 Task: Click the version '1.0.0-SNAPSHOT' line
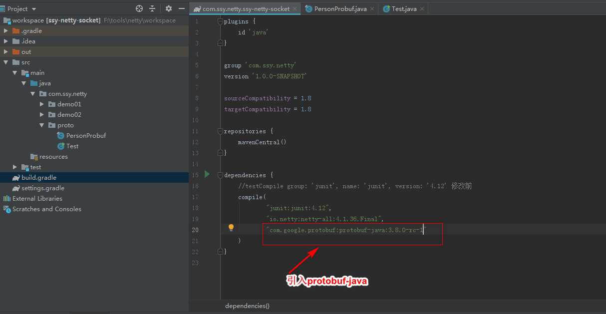[265, 76]
